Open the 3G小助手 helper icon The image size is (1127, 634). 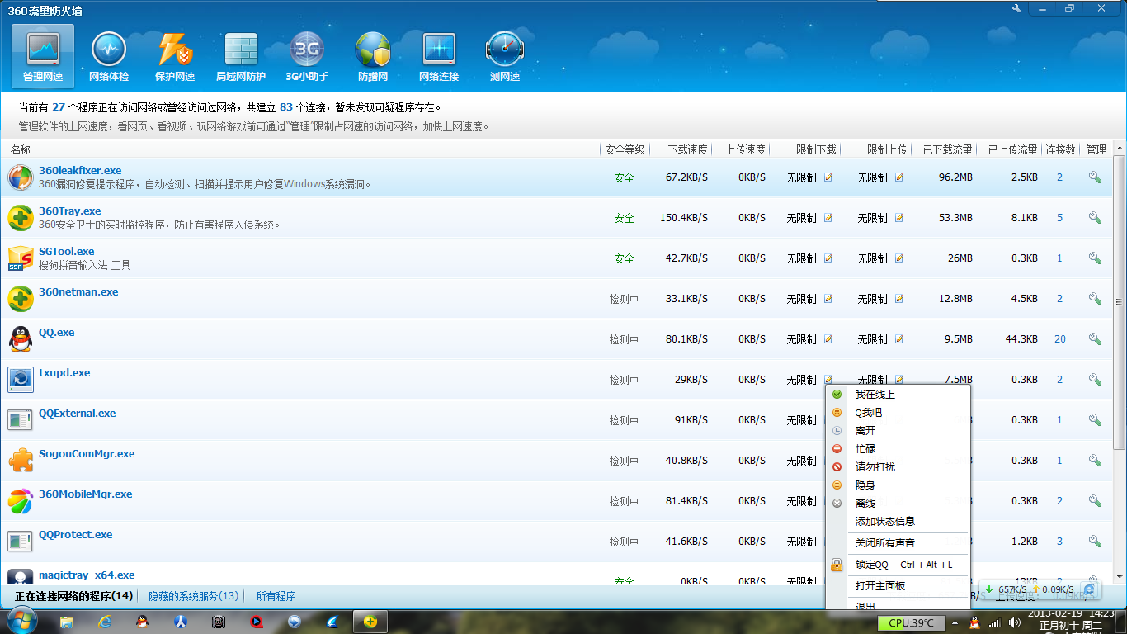307,56
